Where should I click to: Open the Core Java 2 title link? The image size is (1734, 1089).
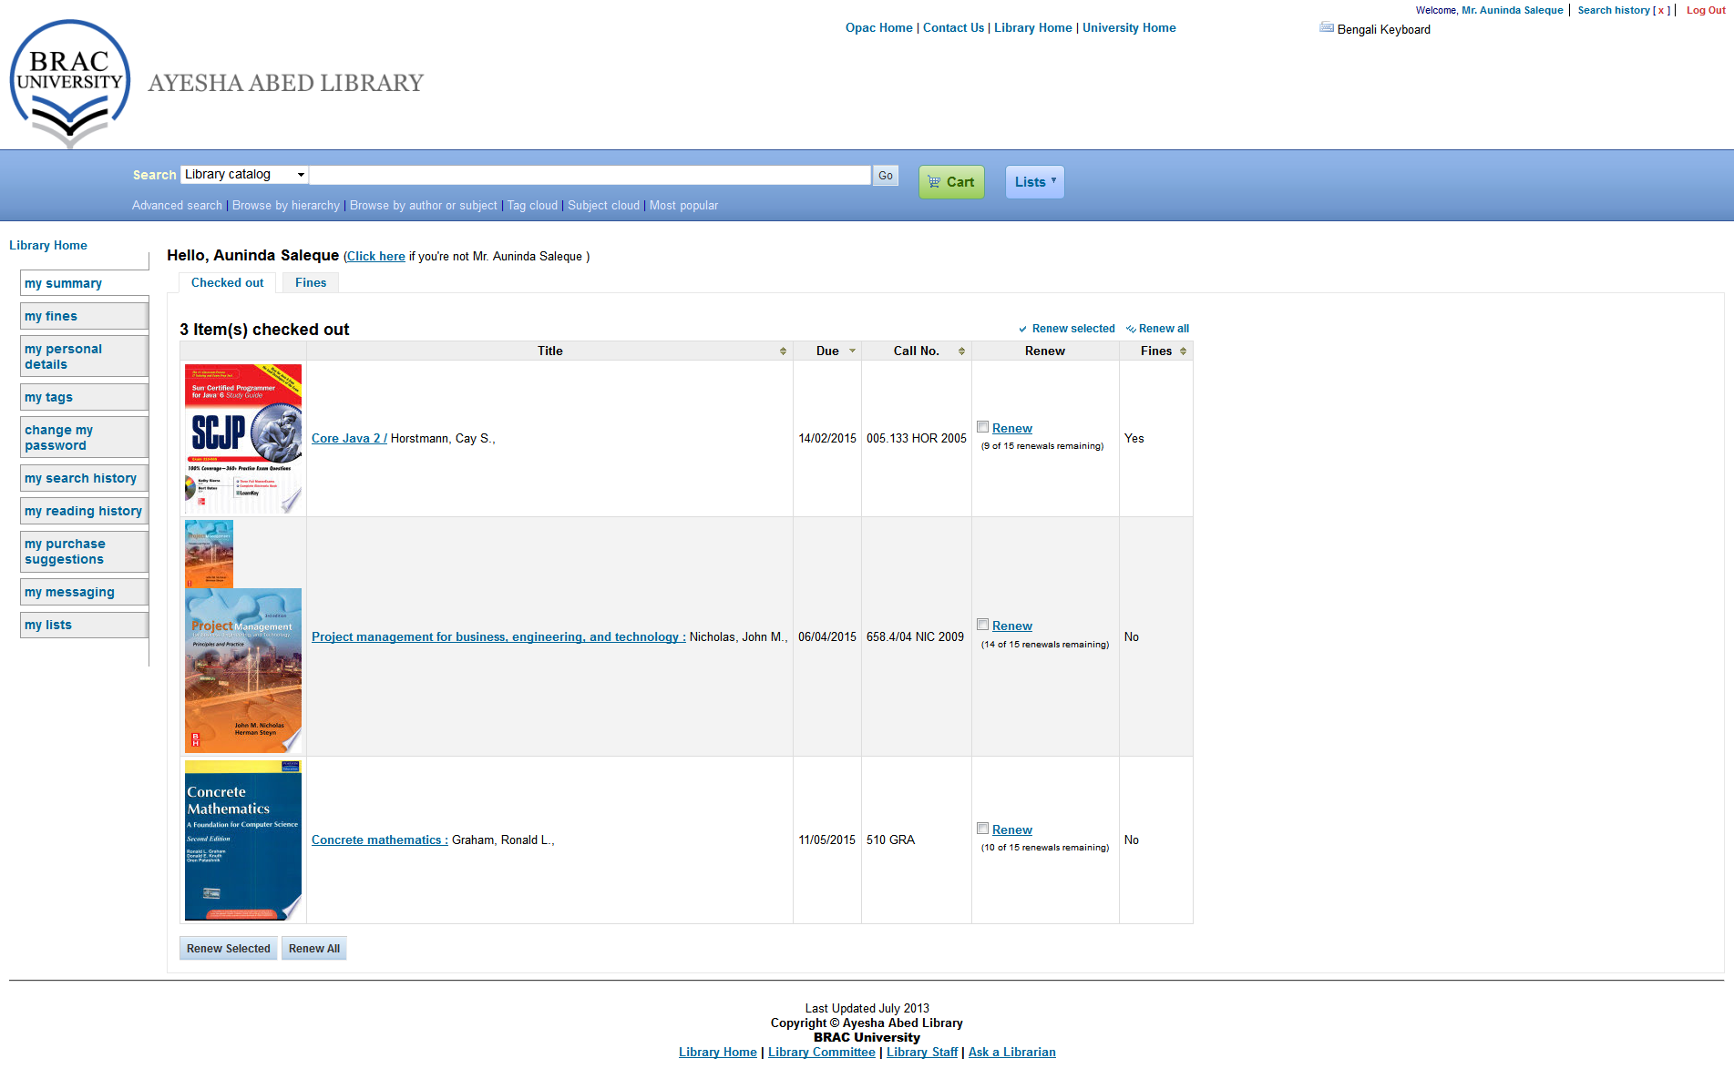pyautogui.click(x=349, y=438)
